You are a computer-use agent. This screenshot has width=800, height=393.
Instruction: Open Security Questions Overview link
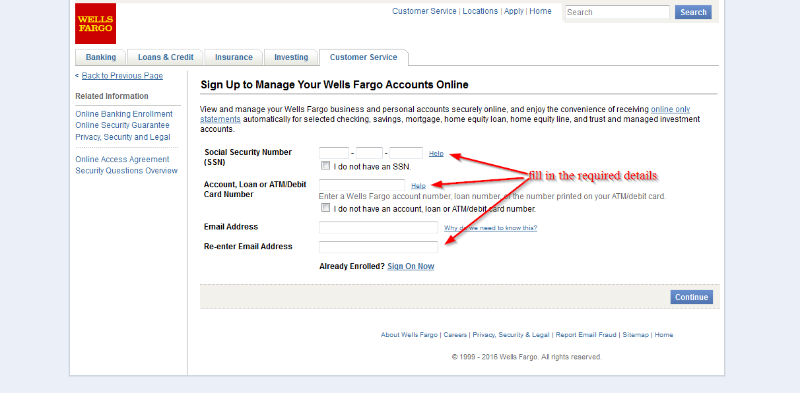click(126, 171)
